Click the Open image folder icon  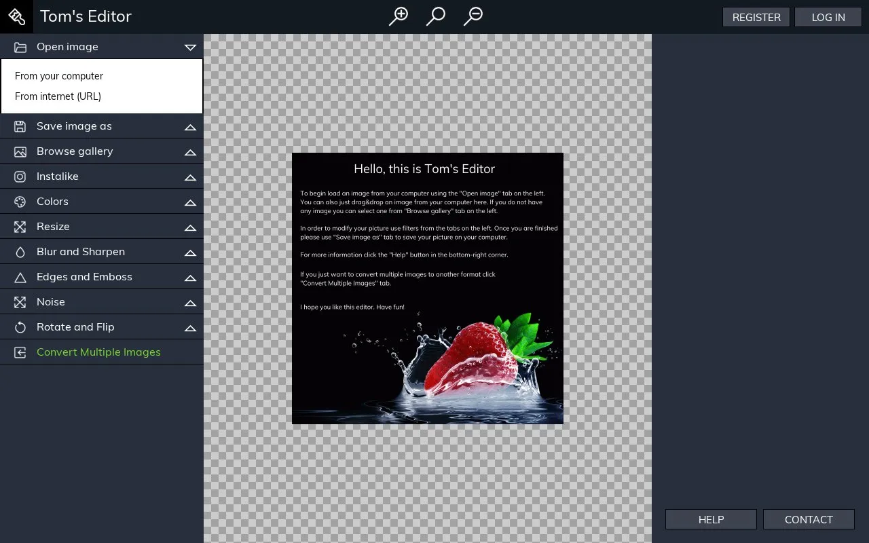pos(20,47)
